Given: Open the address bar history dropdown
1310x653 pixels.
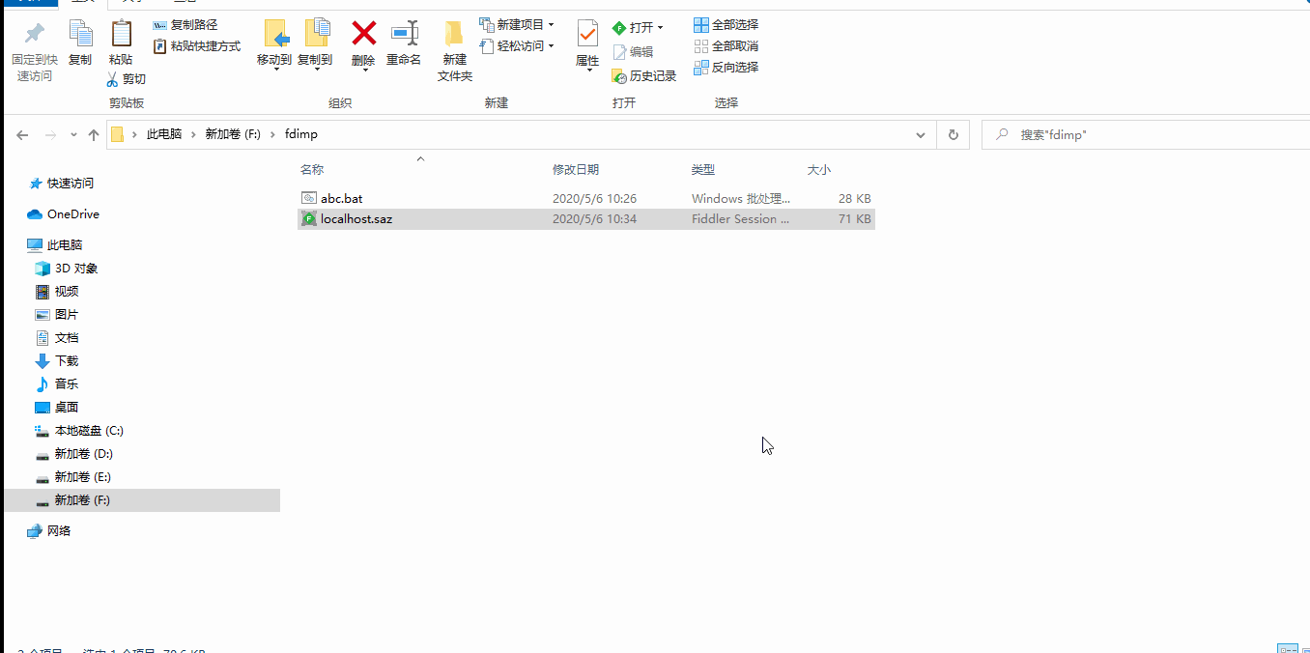Looking at the screenshot, I should pos(920,134).
